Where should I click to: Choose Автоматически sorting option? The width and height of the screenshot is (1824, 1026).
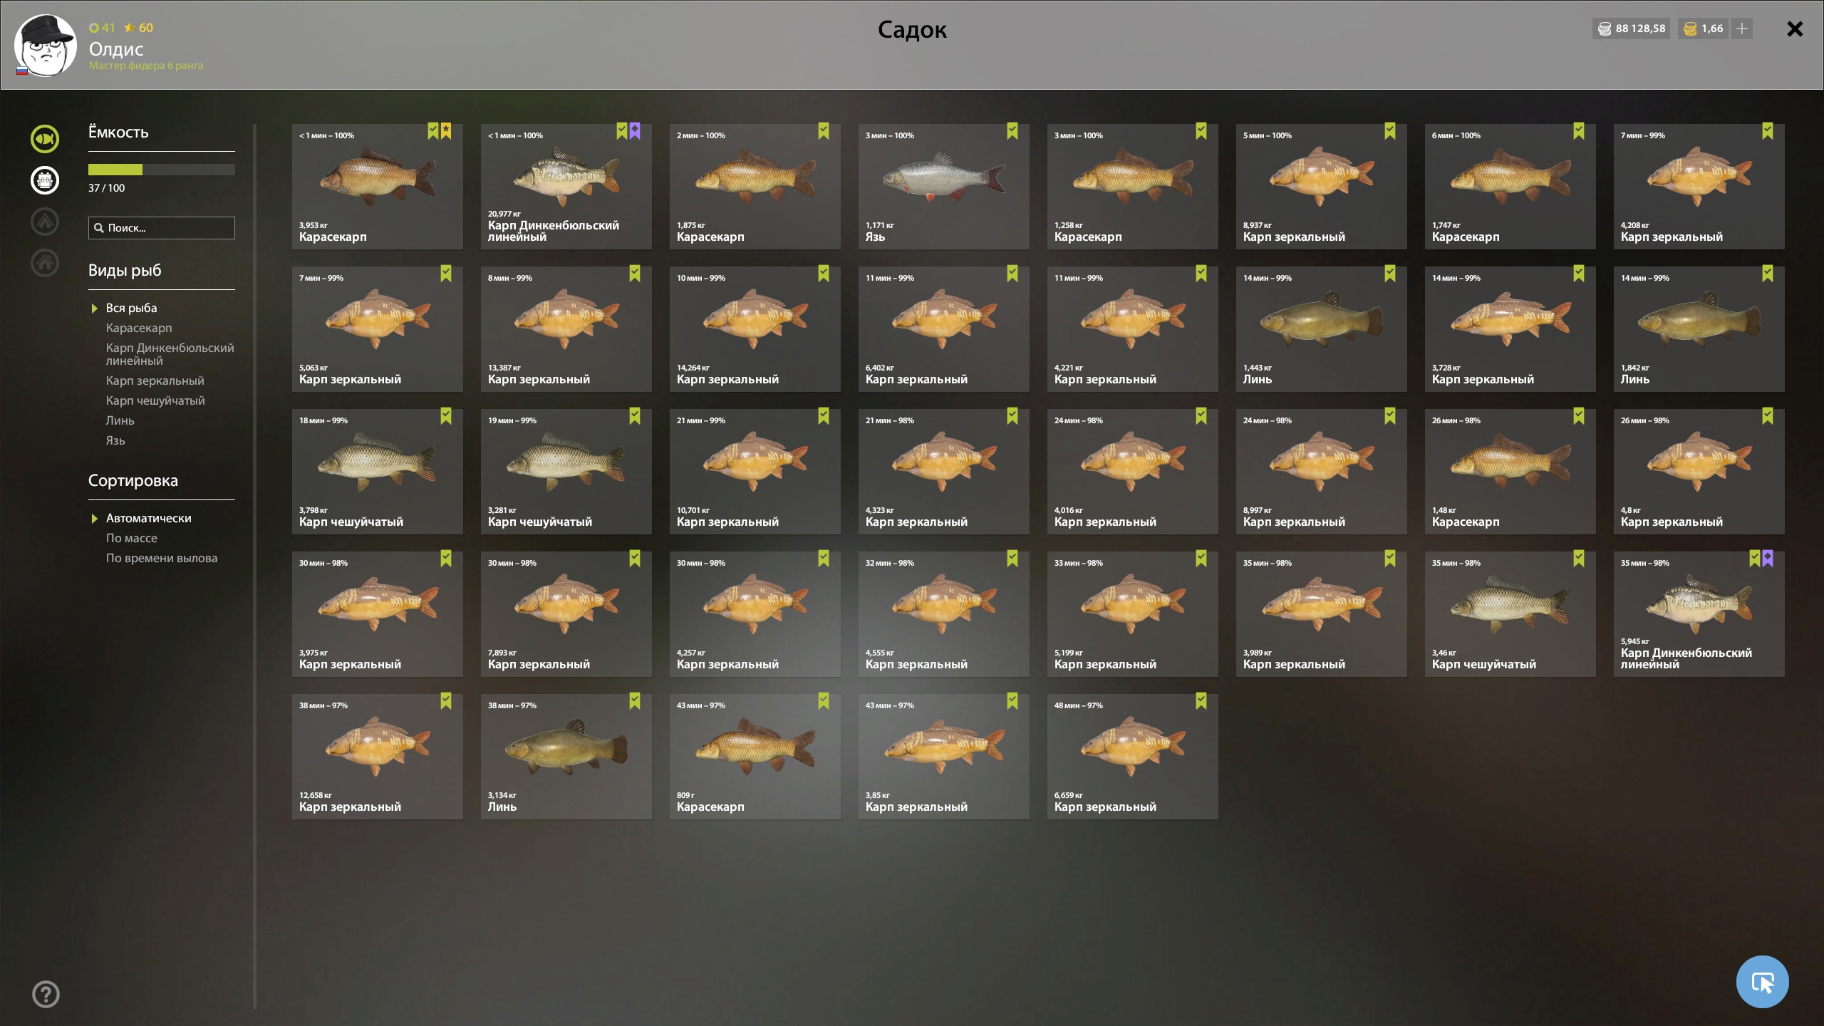pos(148,518)
